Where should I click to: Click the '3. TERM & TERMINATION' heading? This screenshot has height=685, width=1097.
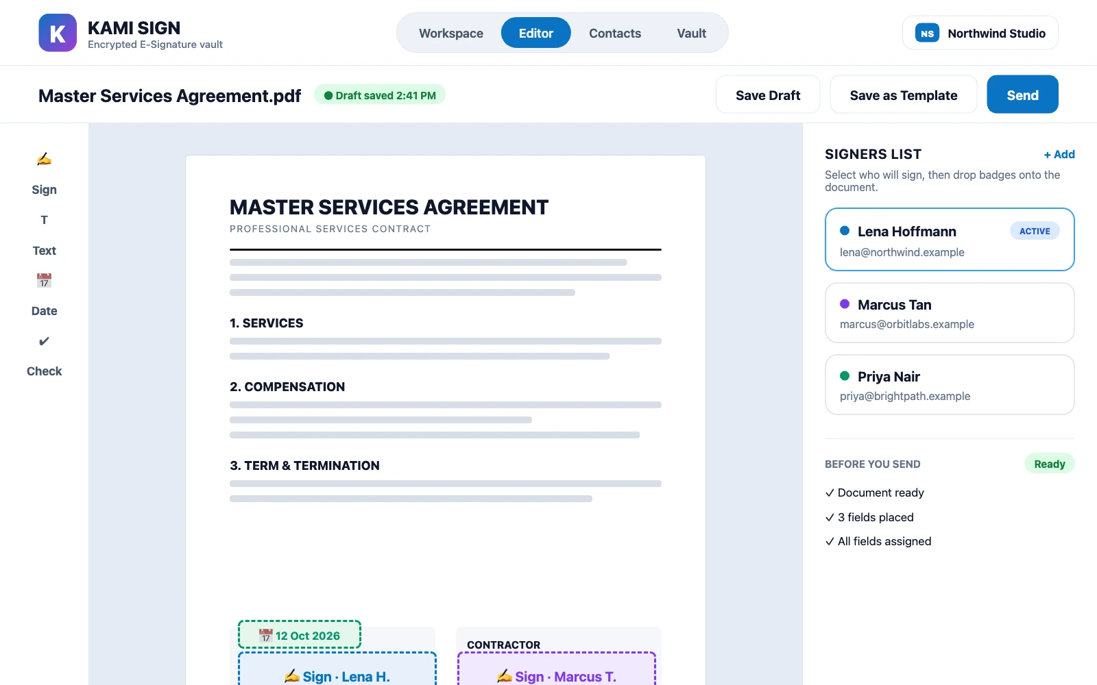pos(304,466)
